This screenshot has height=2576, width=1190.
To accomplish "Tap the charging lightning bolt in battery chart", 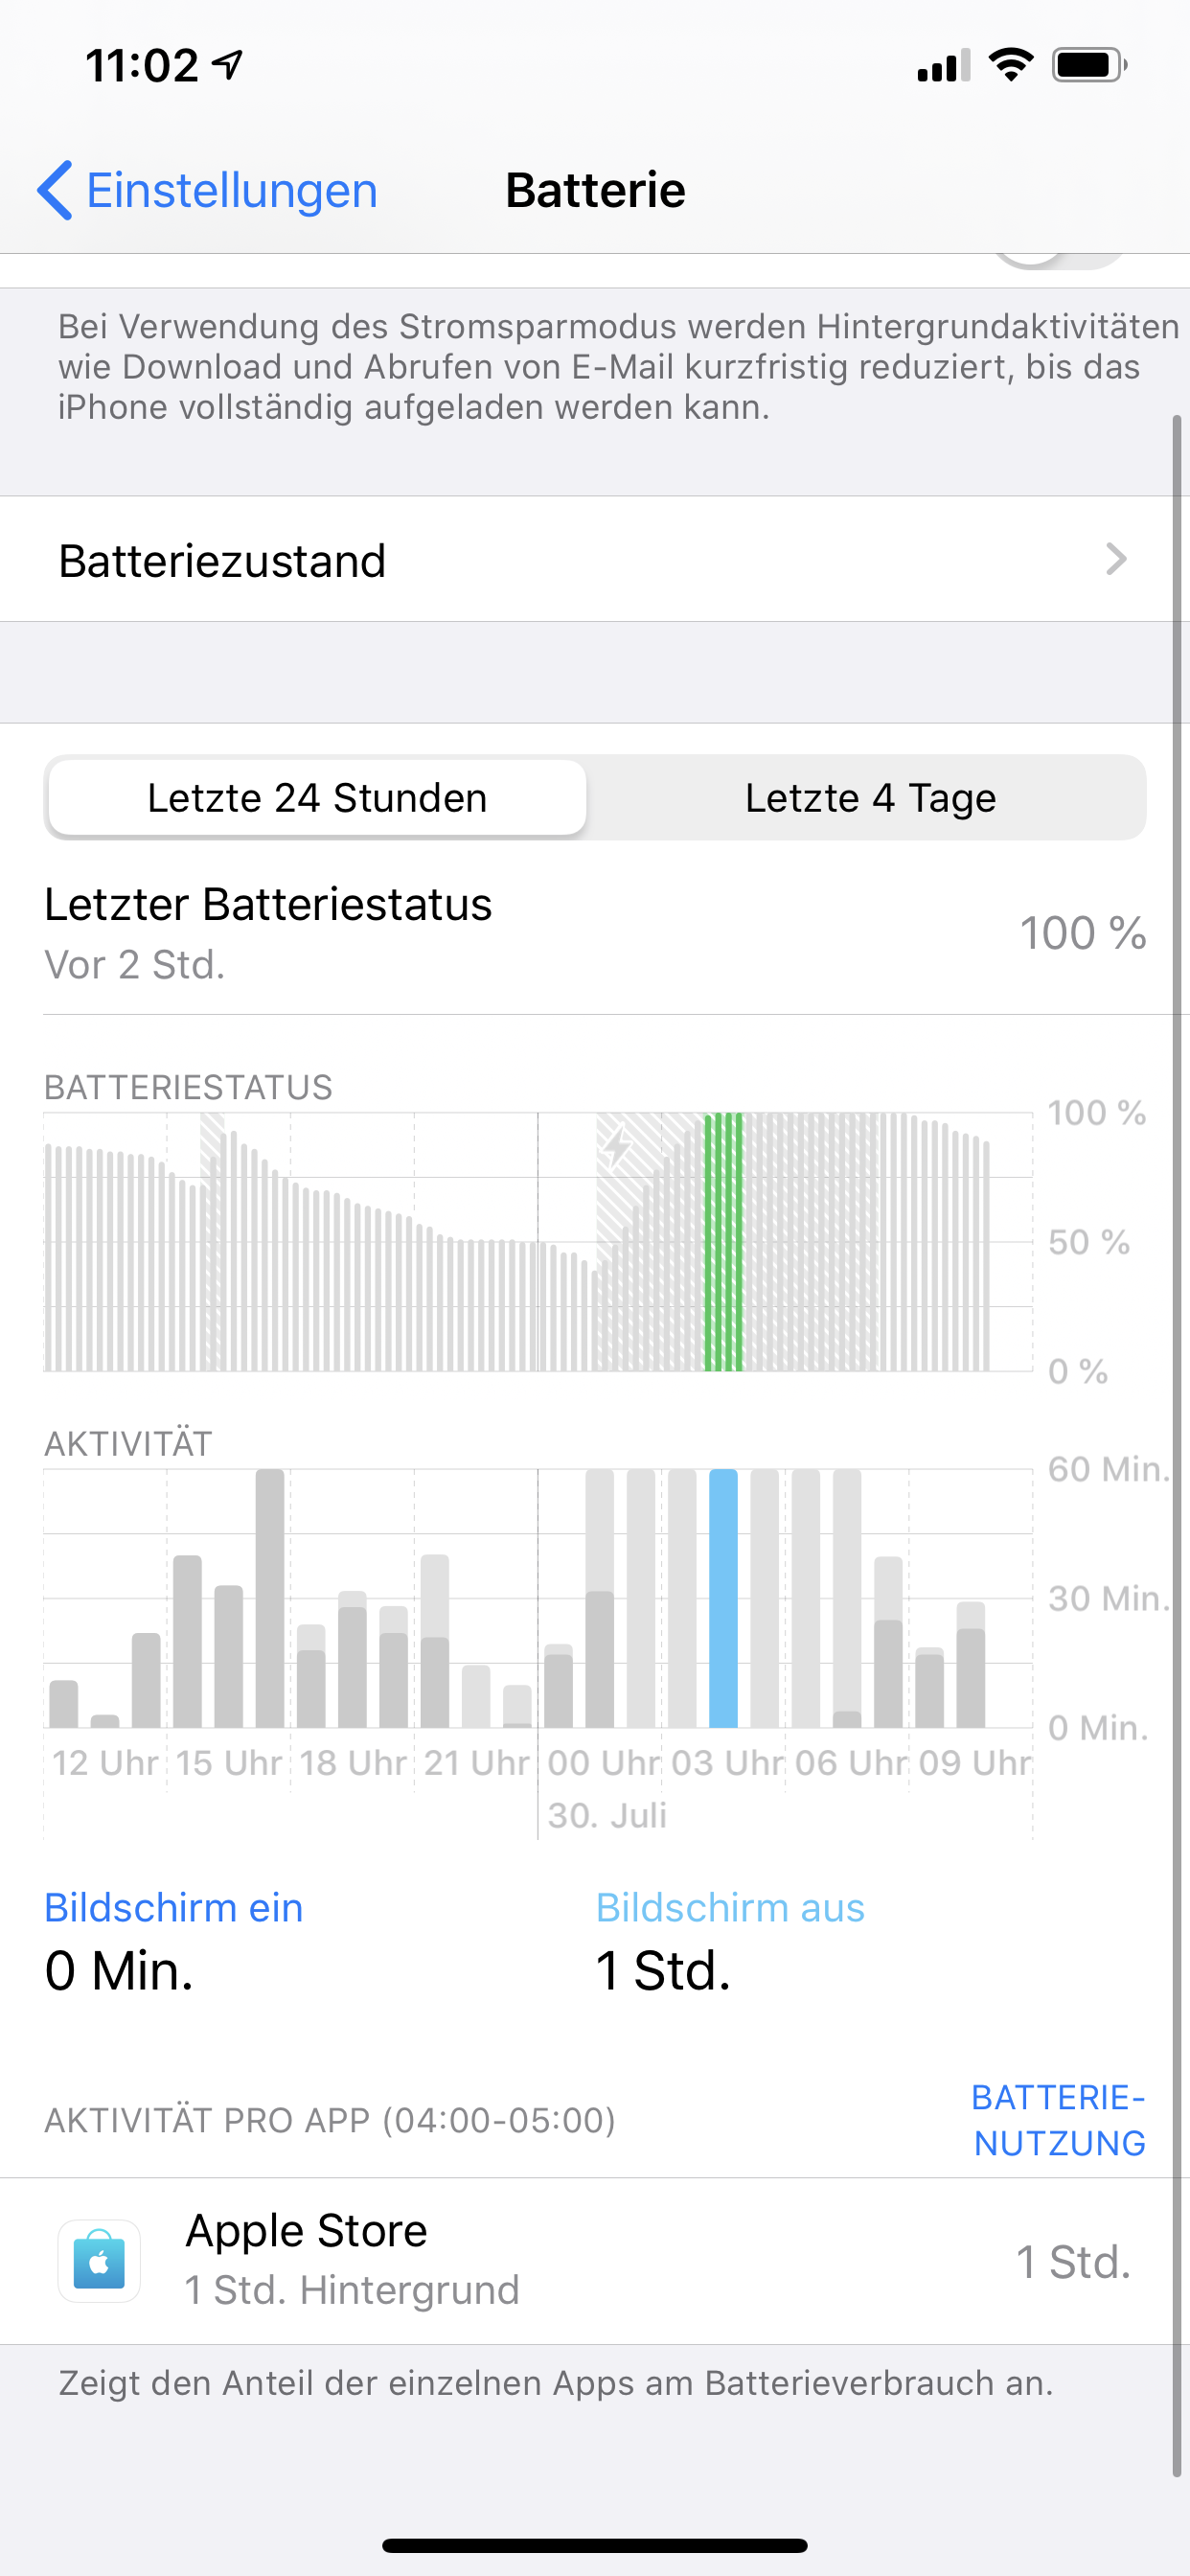I will coord(617,1147).
